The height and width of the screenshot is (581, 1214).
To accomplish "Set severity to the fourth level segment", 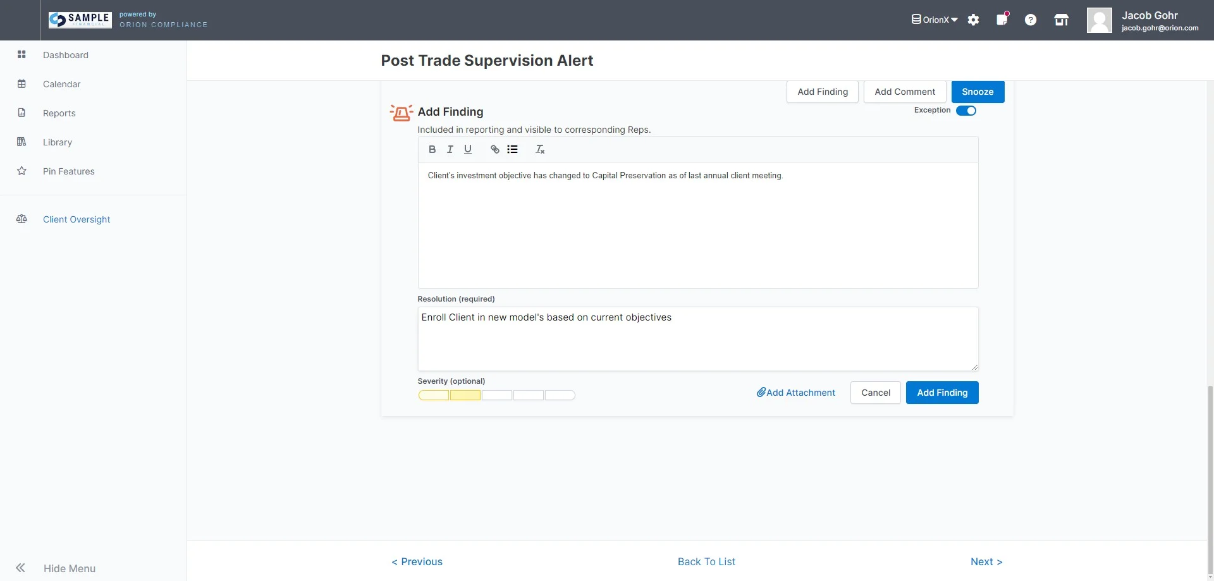I will [x=529, y=396].
